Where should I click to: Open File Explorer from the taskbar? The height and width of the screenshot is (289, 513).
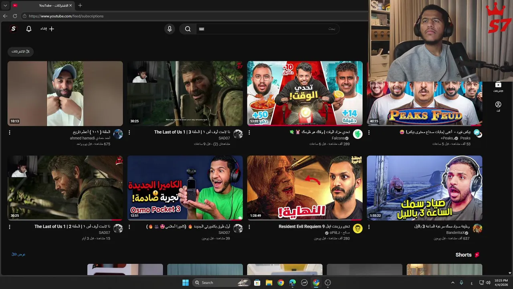pos(269,283)
